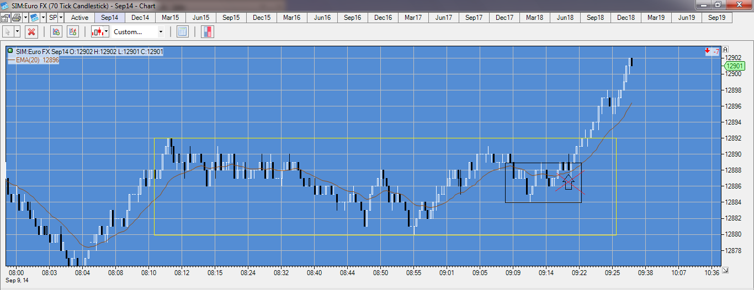This screenshot has width=754, height=290.
Task: Select the Dec14 contract tab
Action: point(140,18)
